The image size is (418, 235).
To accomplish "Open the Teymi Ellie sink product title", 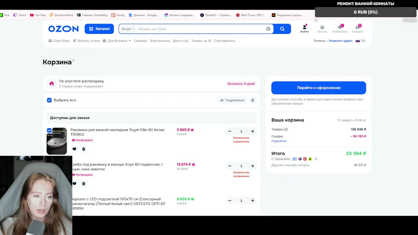I will point(117,132).
